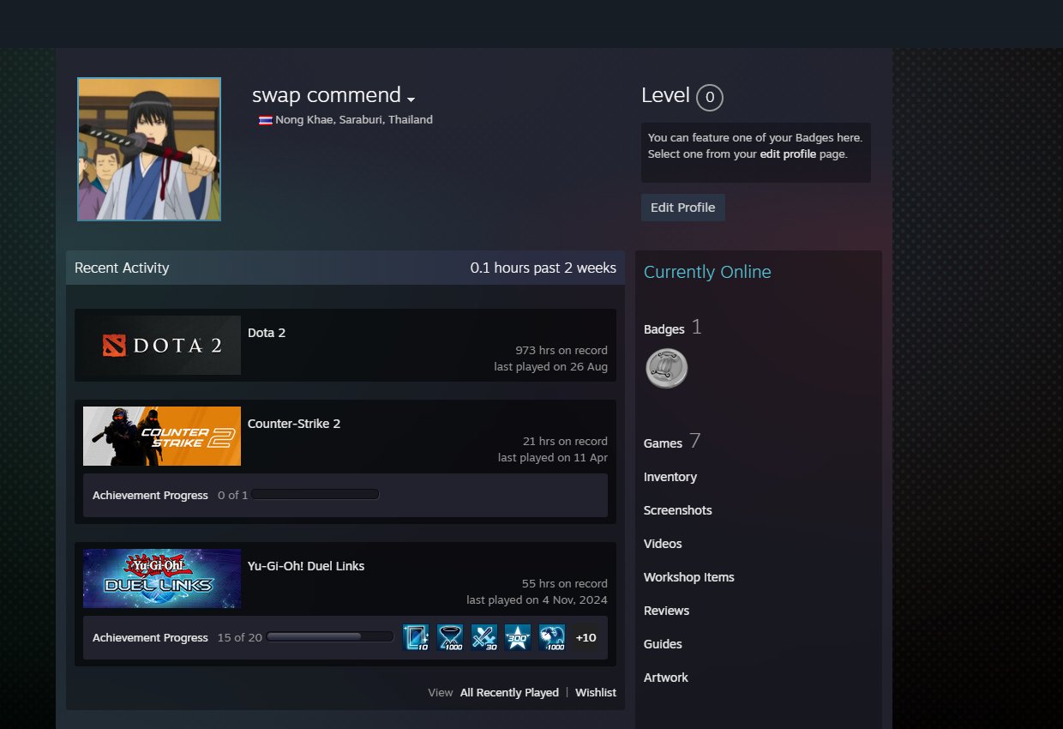Open the edit profile link in badge box

pos(788,154)
